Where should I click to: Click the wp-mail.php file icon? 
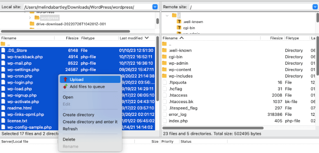tap(3, 63)
